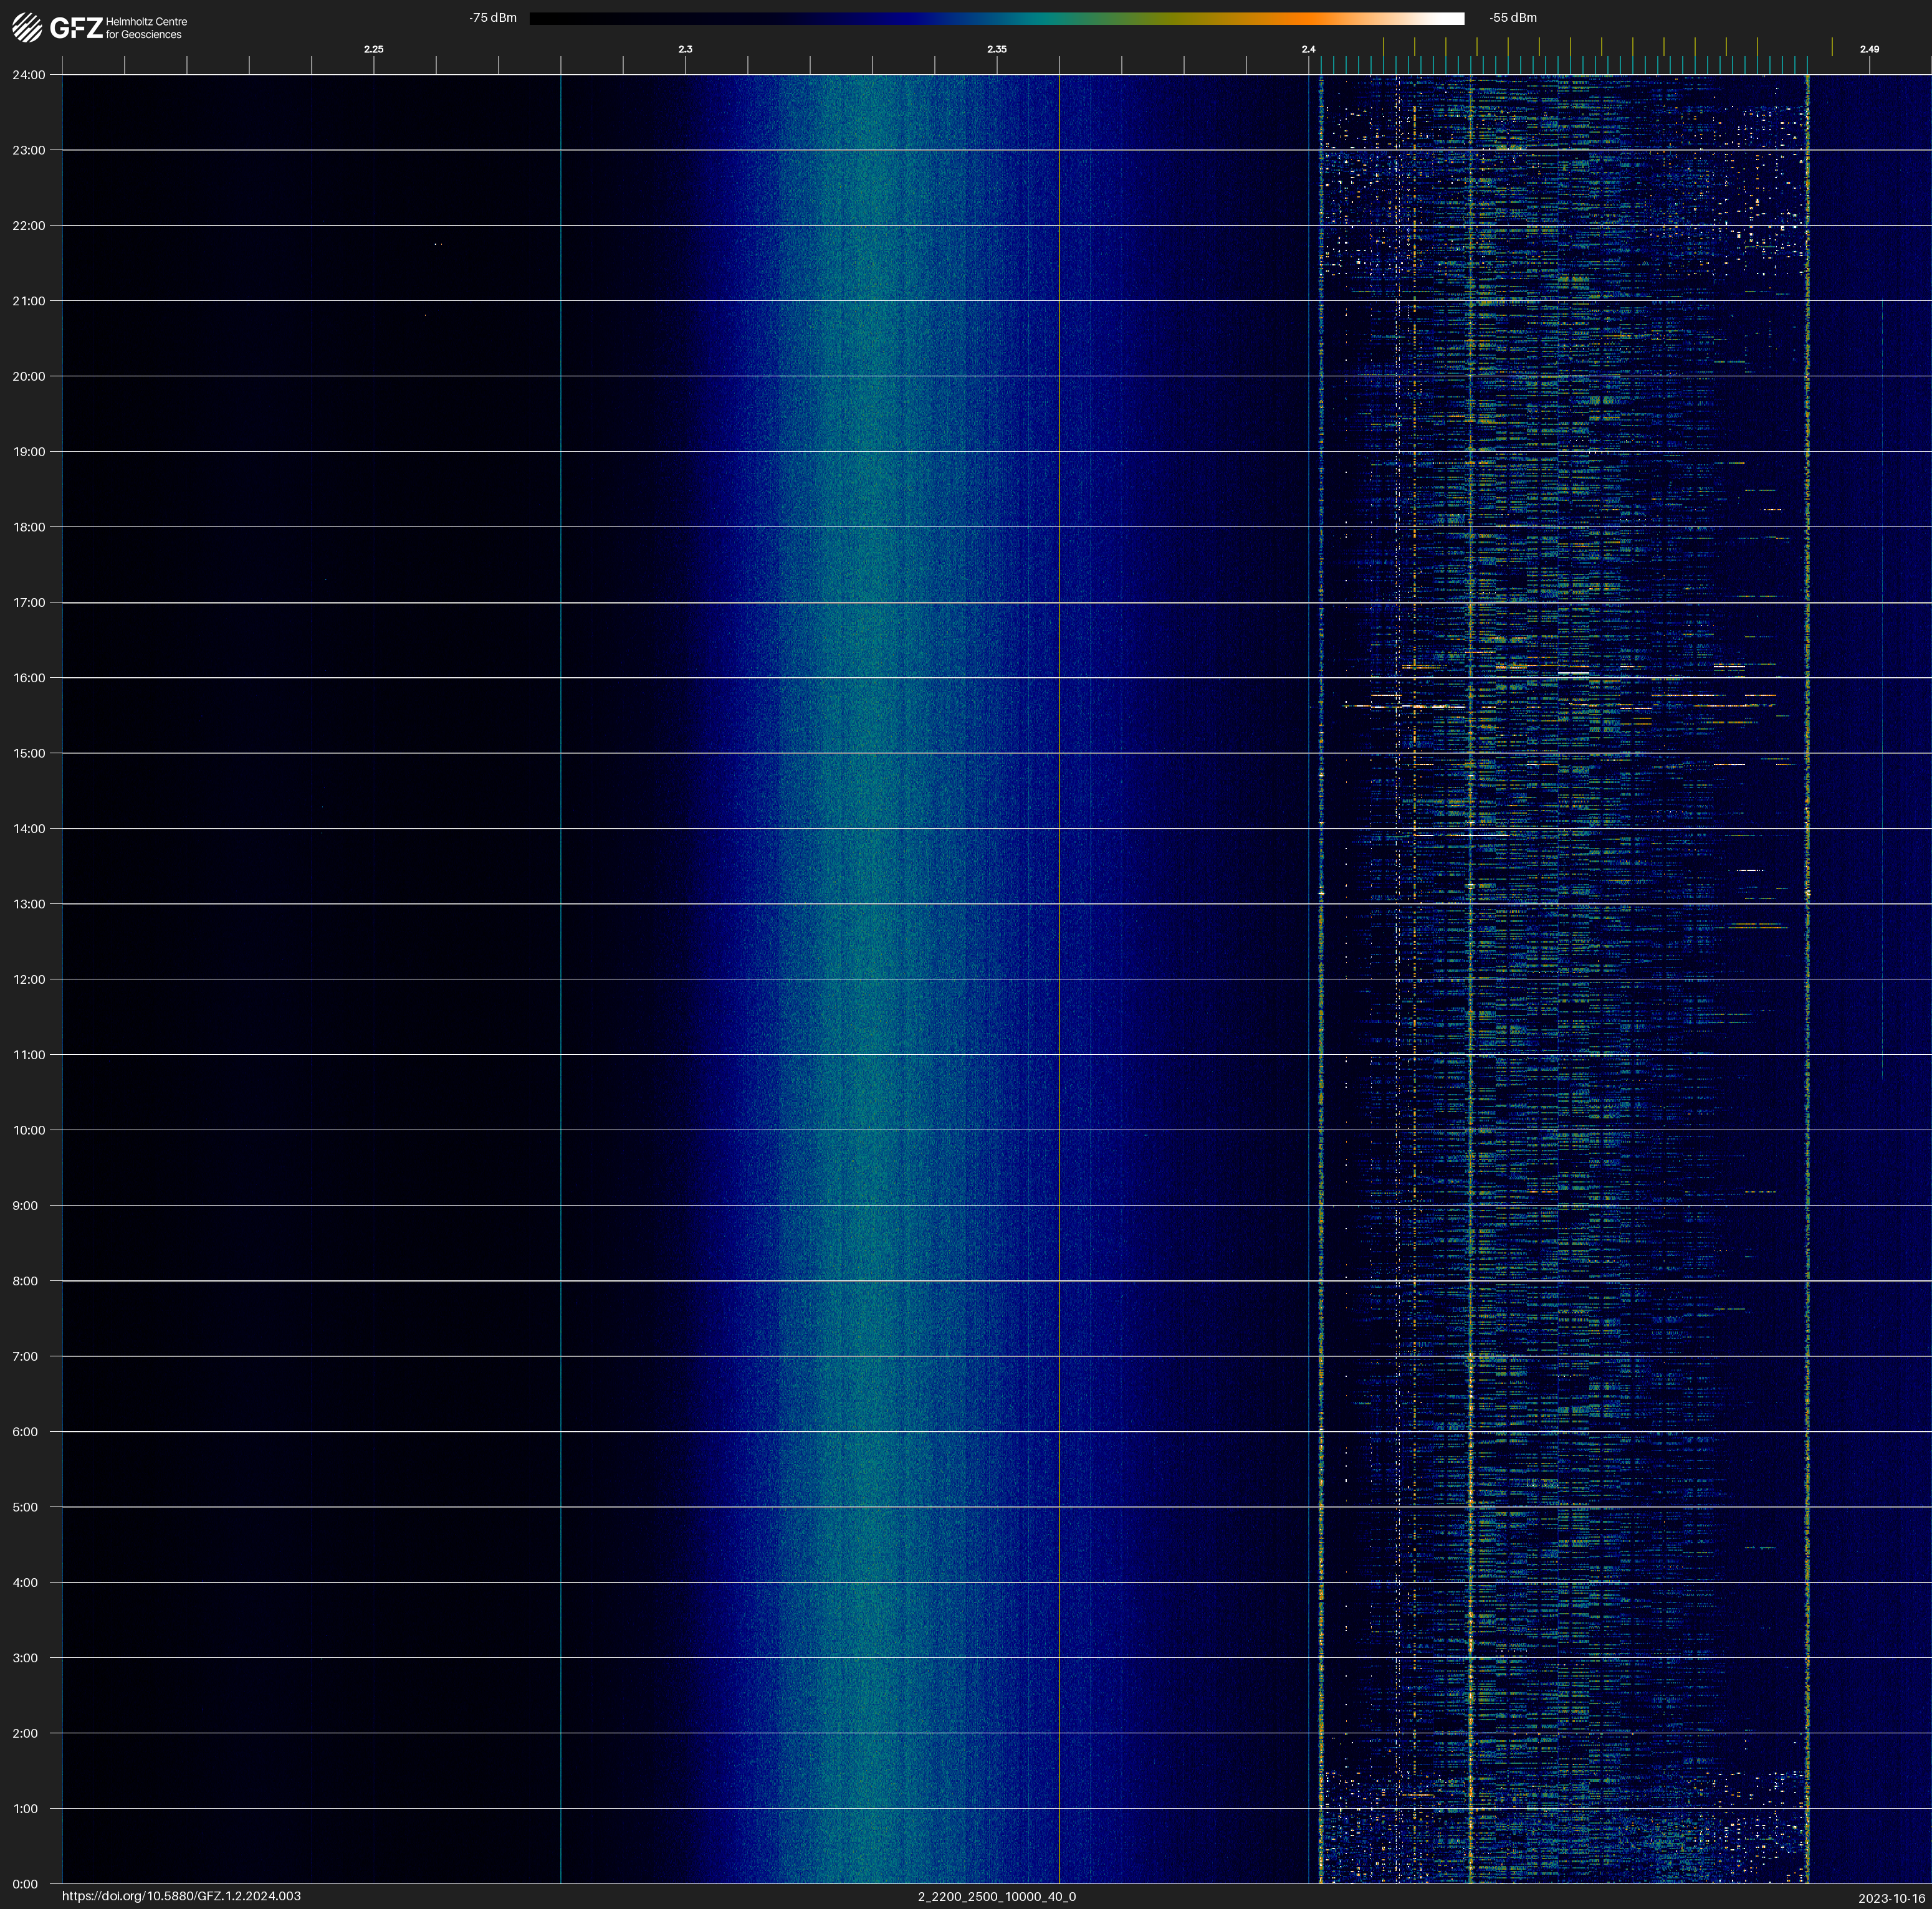The height and width of the screenshot is (1909, 1932).
Task: Click the 16:00 time axis label
Action: click(x=29, y=678)
